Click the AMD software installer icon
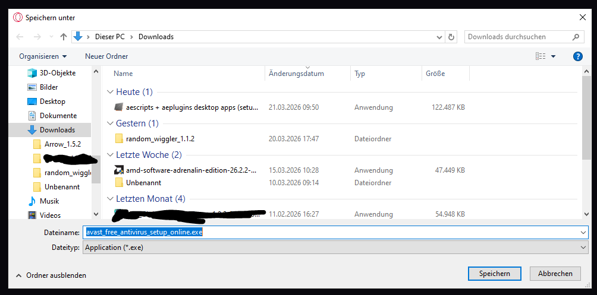Screen dimensions: 597x295 (119, 170)
